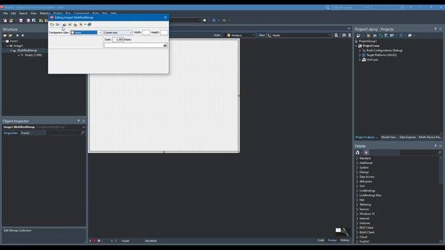This screenshot has width=445, height=250.
Task: Switch to the Events tab in Object Inspector
Action: pos(25,133)
